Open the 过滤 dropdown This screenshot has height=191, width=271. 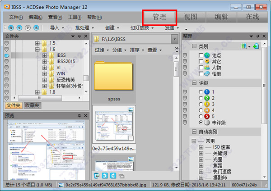pos(102,50)
